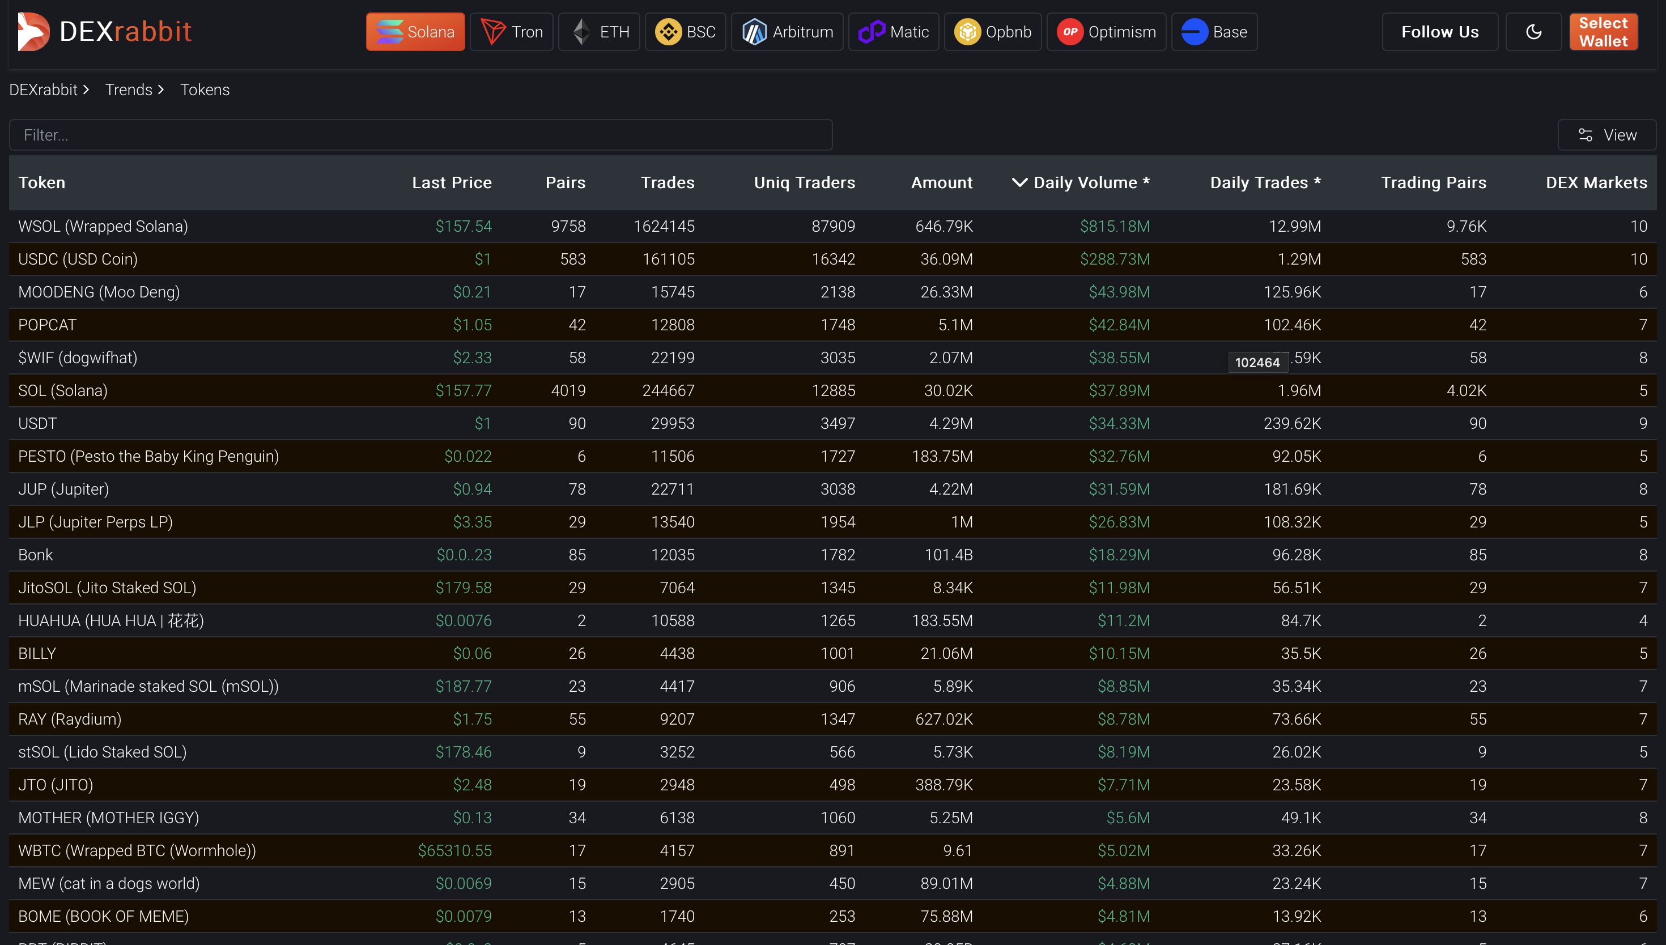Sort table by Last Price header
The height and width of the screenshot is (945, 1666).
(x=451, y=182)
